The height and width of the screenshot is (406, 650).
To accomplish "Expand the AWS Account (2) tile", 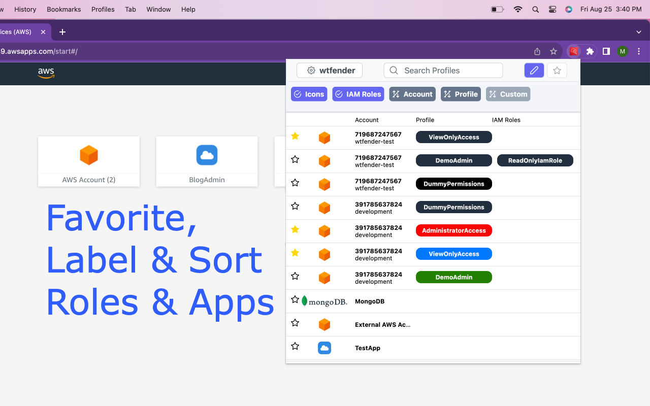I will pyautogui.click(x=89, y=161).
